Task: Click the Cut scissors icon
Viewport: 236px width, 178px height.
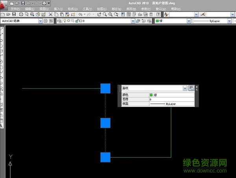Action: tap(51, 15)
